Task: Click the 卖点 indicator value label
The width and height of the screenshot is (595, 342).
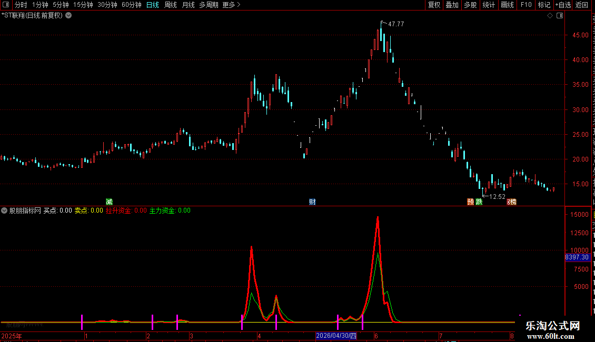Action: [89, 210]
